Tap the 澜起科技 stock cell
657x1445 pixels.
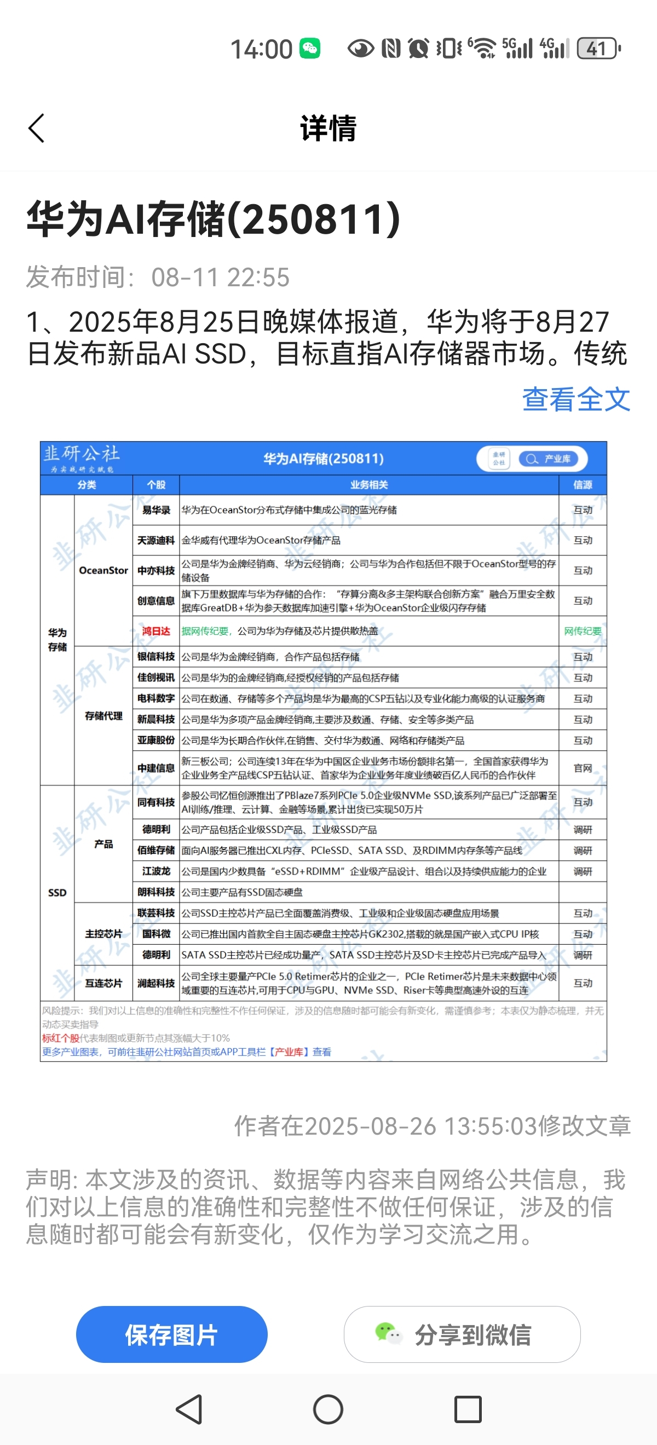(x=156, y=983)
